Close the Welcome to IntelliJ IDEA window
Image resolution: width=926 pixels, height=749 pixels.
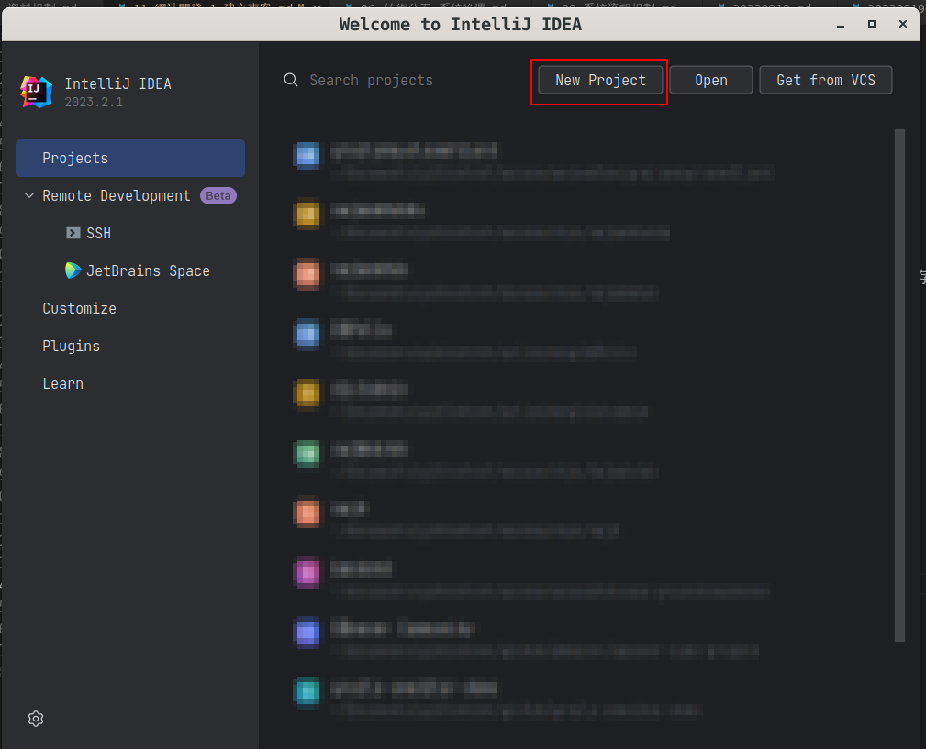point(903,24)
